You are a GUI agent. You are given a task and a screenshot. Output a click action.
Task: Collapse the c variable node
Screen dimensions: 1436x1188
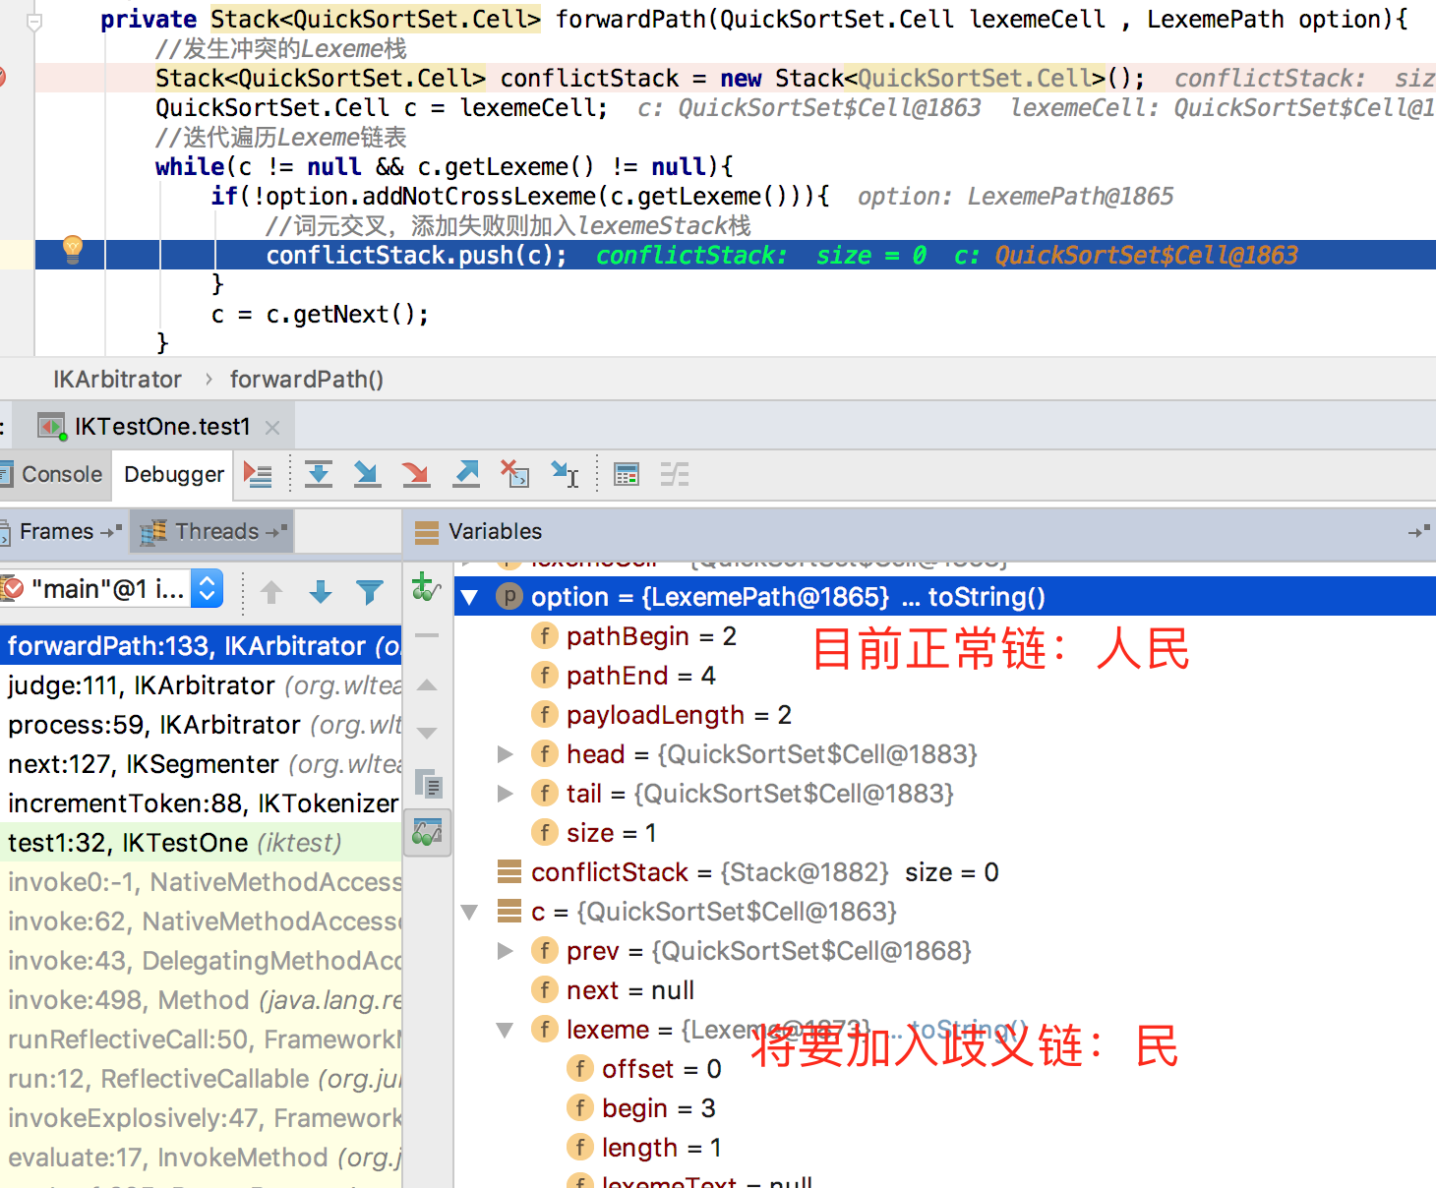point(470,912)
